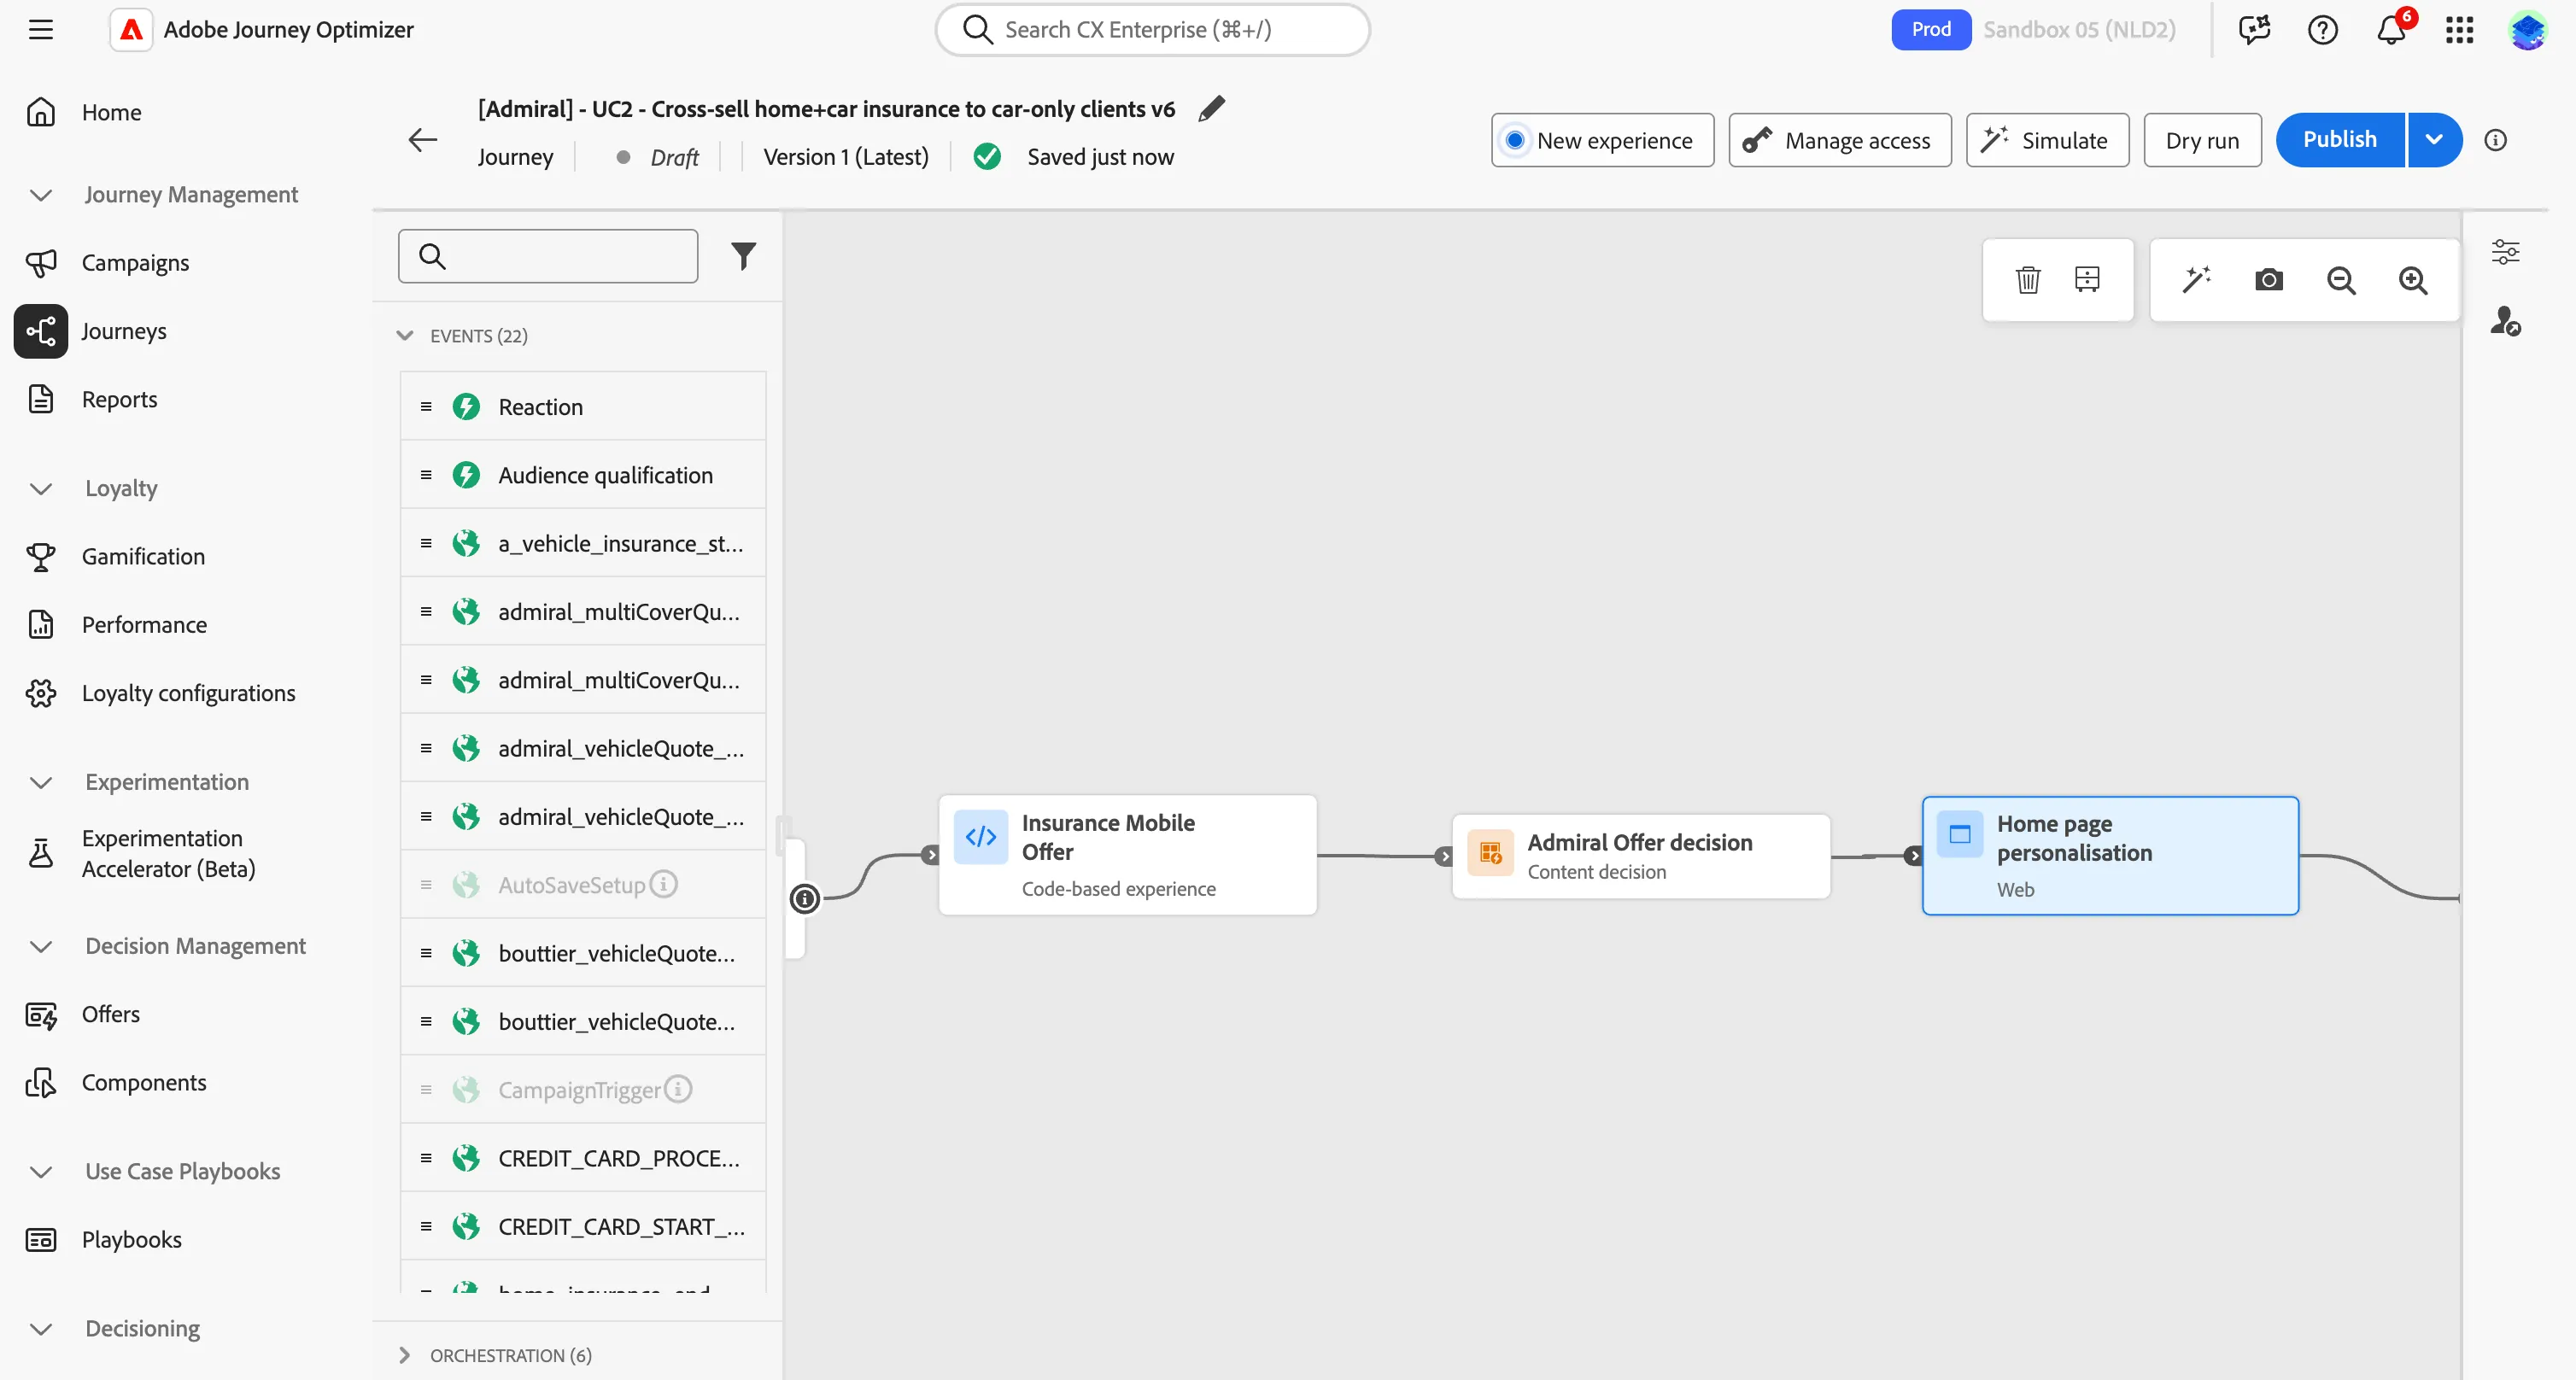Collapse the Use Case Playbooks group
The image size is (2576, 1380).
41,1171
